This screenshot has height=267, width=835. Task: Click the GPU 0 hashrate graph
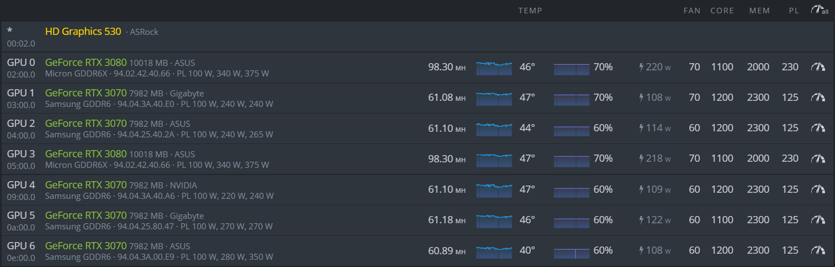click(x=494, y=68)
